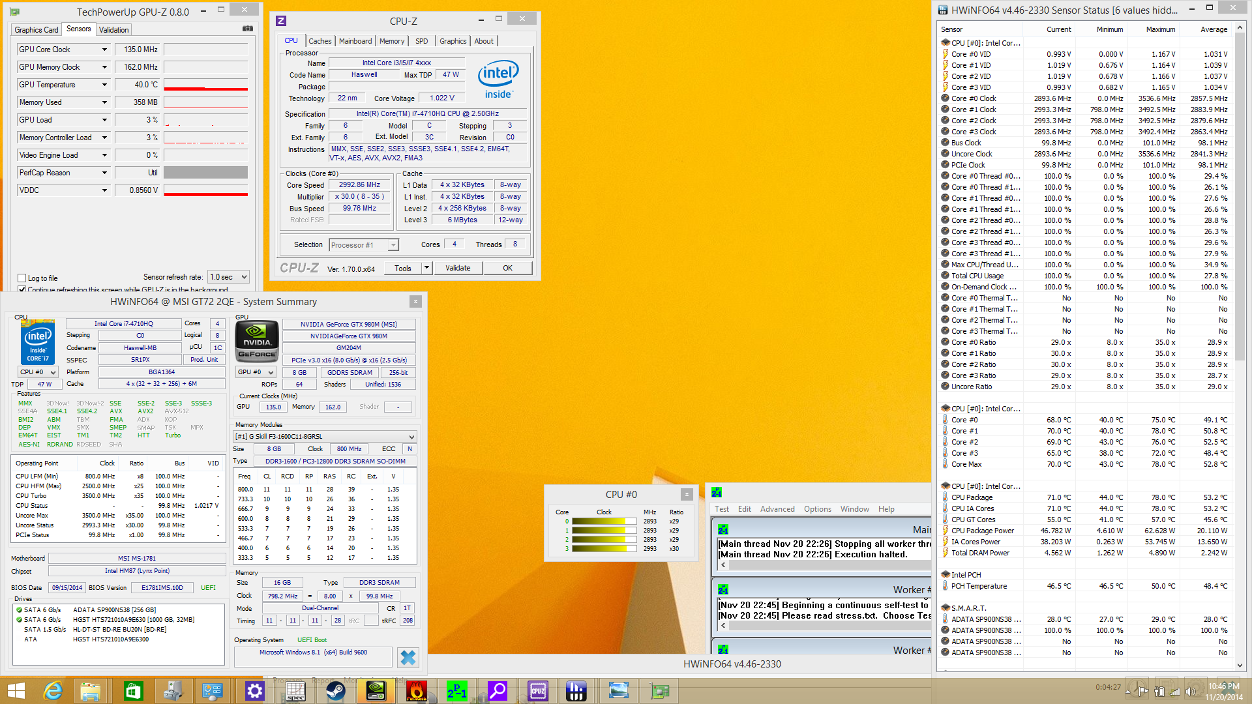Open the Tools dropdown arrow in CPU-Z
Screen dimensions: 1252x704
click(x=426, y=268)
